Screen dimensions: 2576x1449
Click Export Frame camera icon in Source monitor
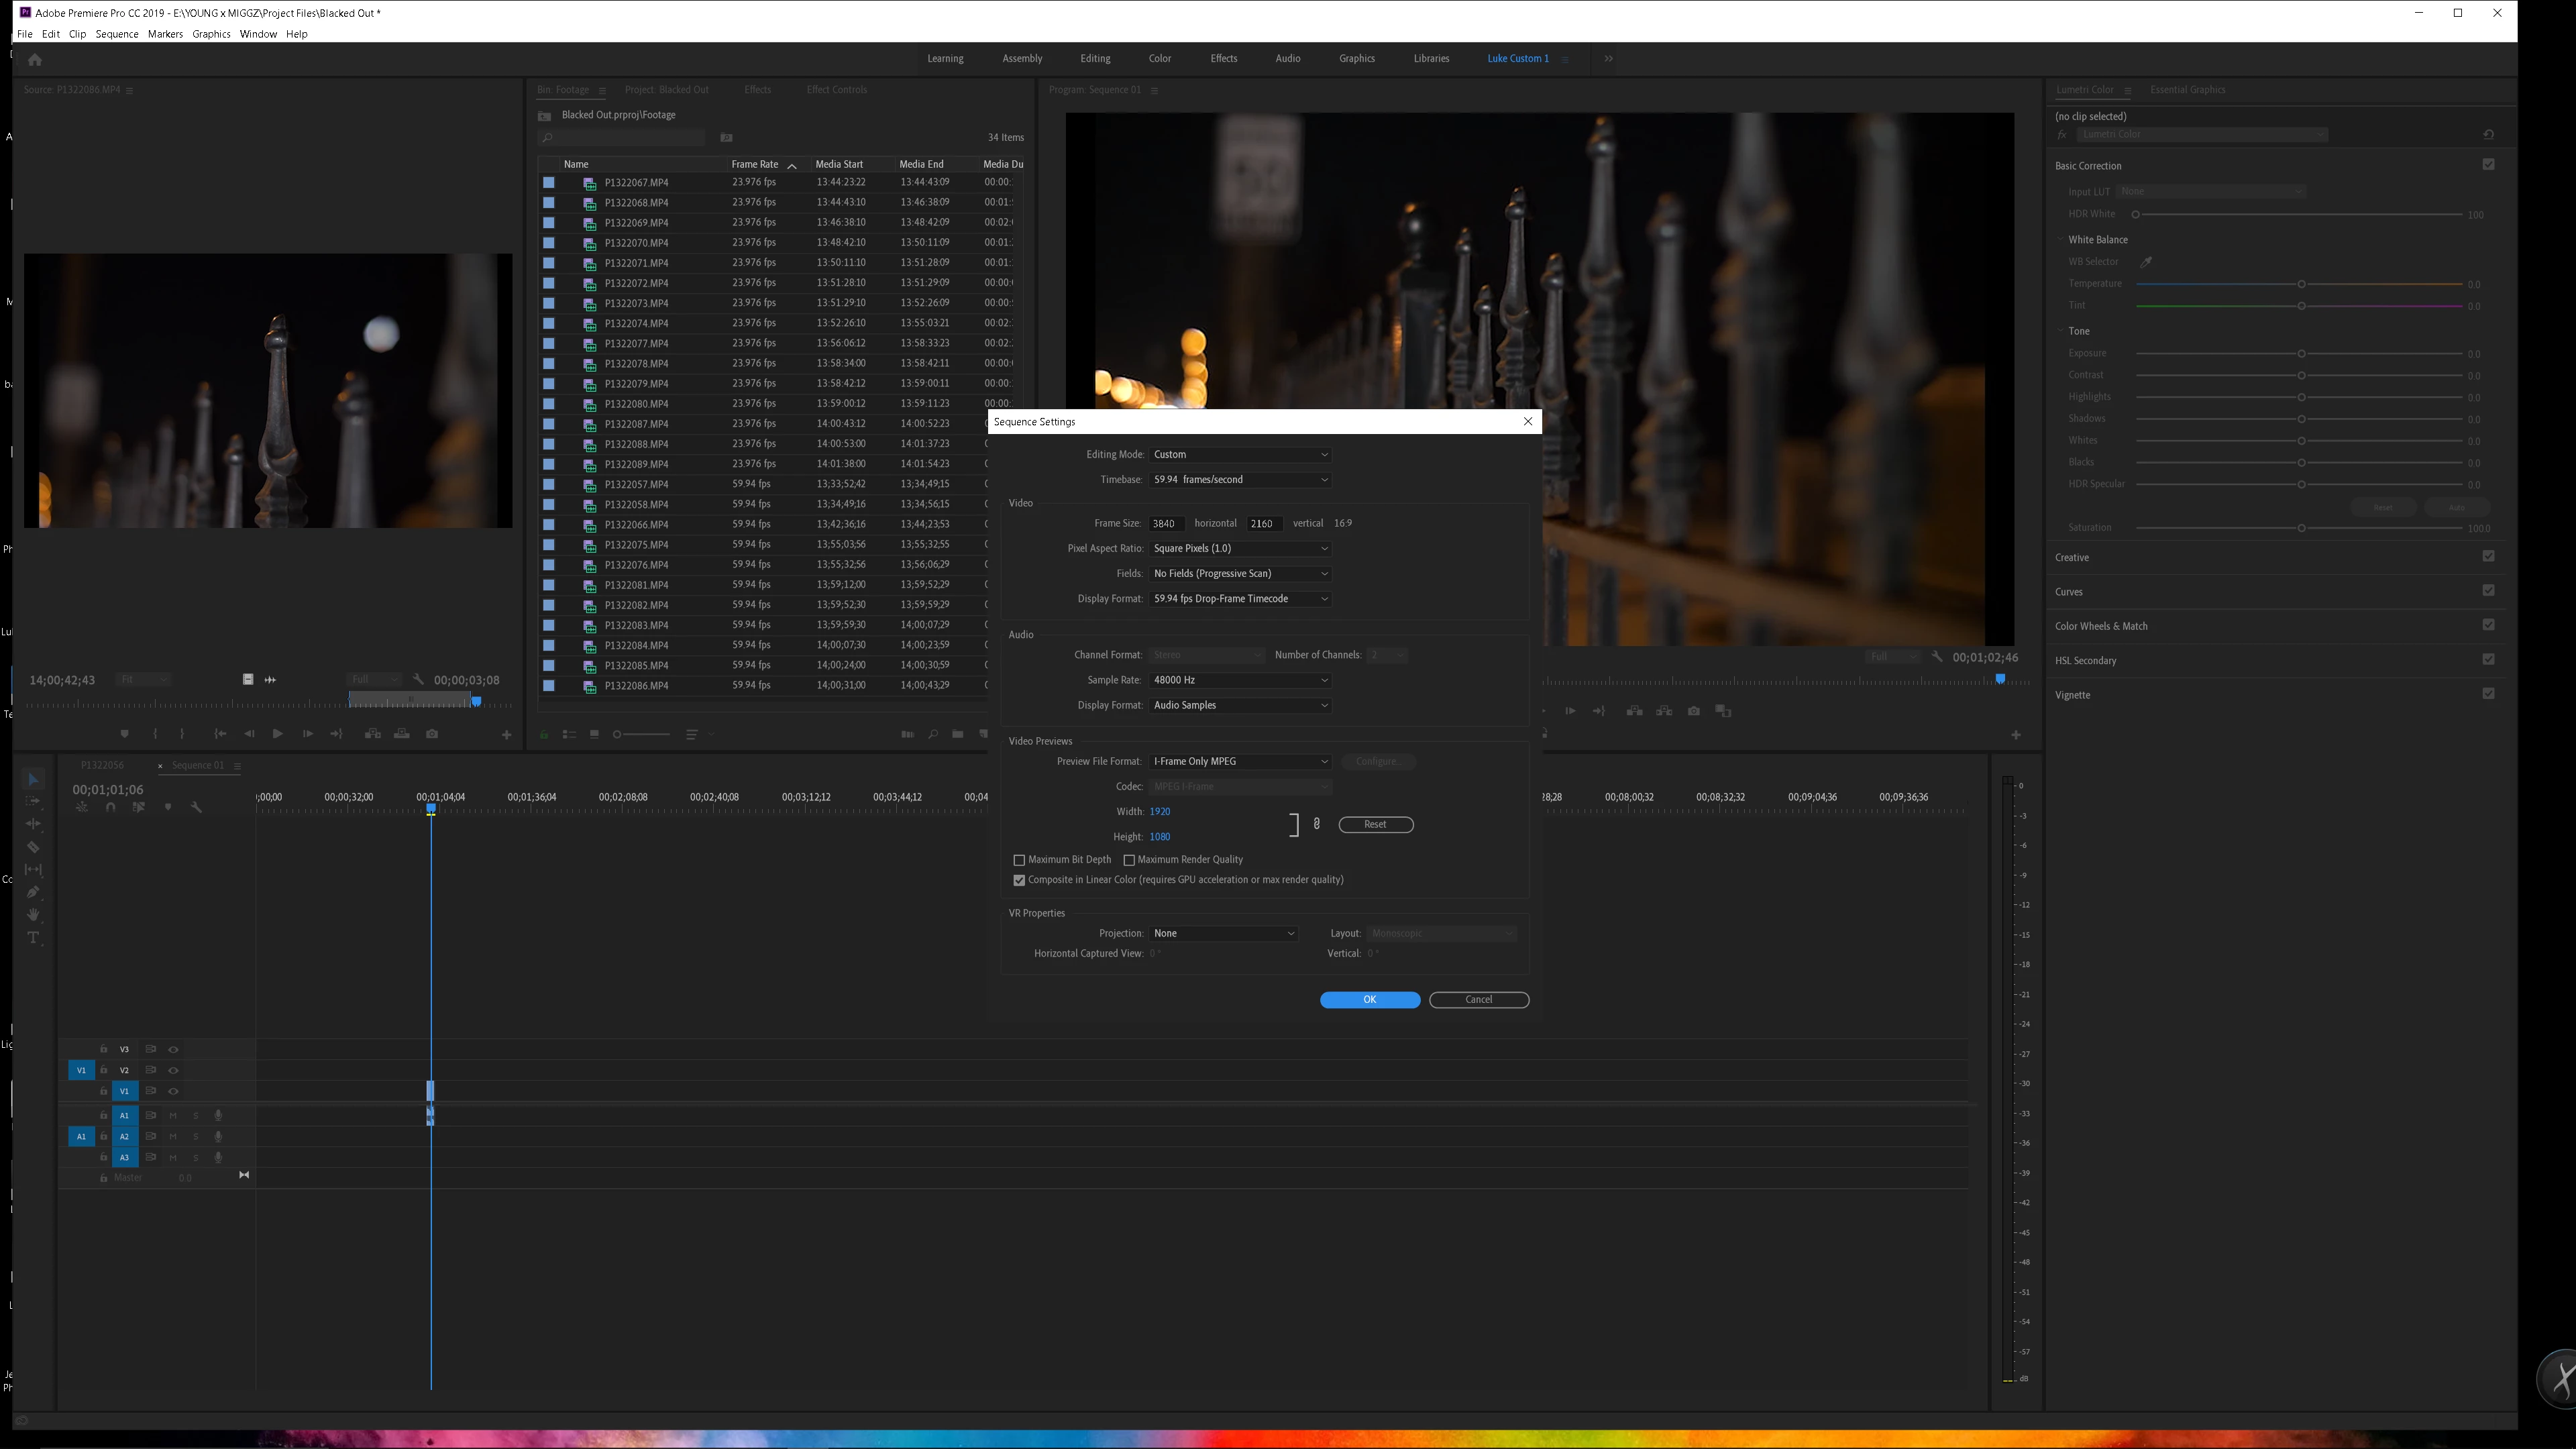point(432,734)
